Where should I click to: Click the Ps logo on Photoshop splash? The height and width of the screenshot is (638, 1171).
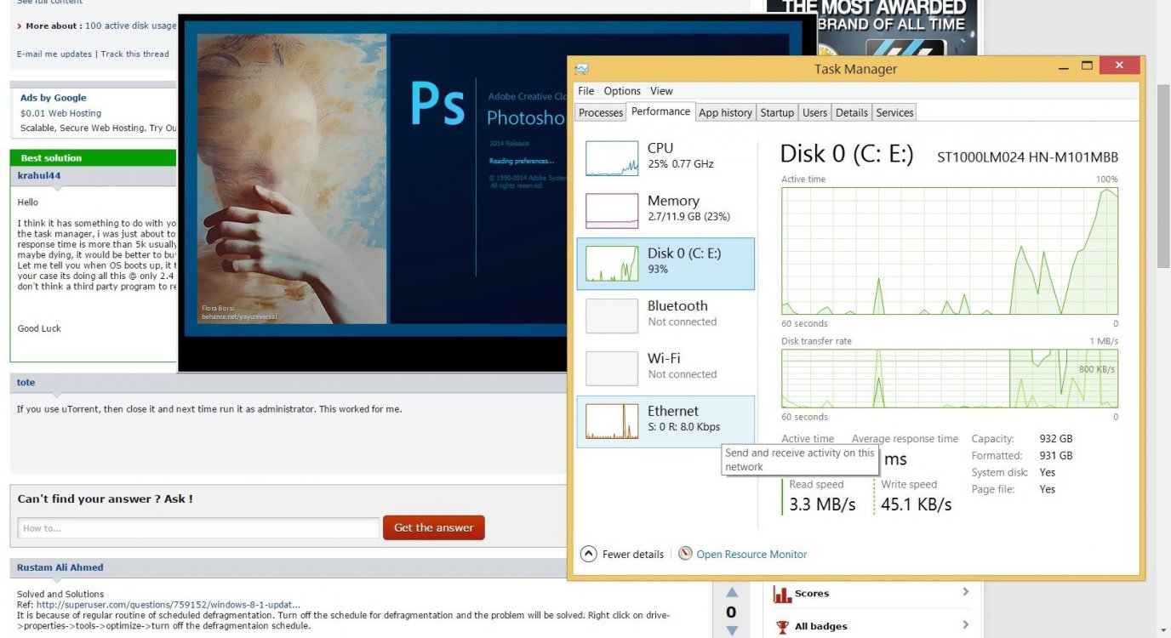(438, 104)
